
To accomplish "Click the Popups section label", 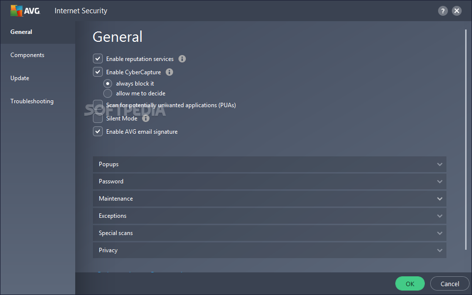I will click(109, 164).
